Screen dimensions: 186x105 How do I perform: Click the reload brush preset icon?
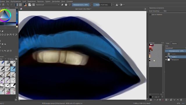coord(70,5)
